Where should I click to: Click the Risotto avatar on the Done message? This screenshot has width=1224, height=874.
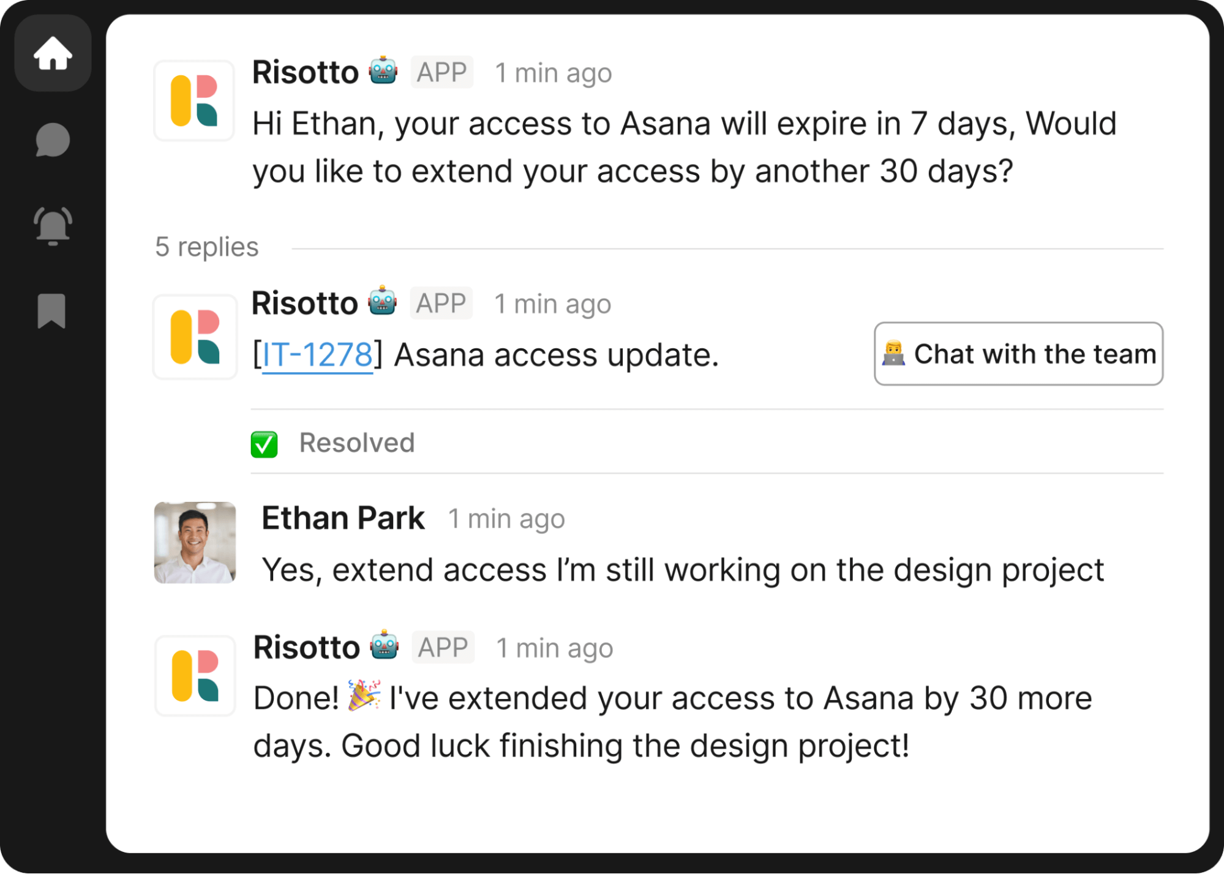(x=195, y=676)
